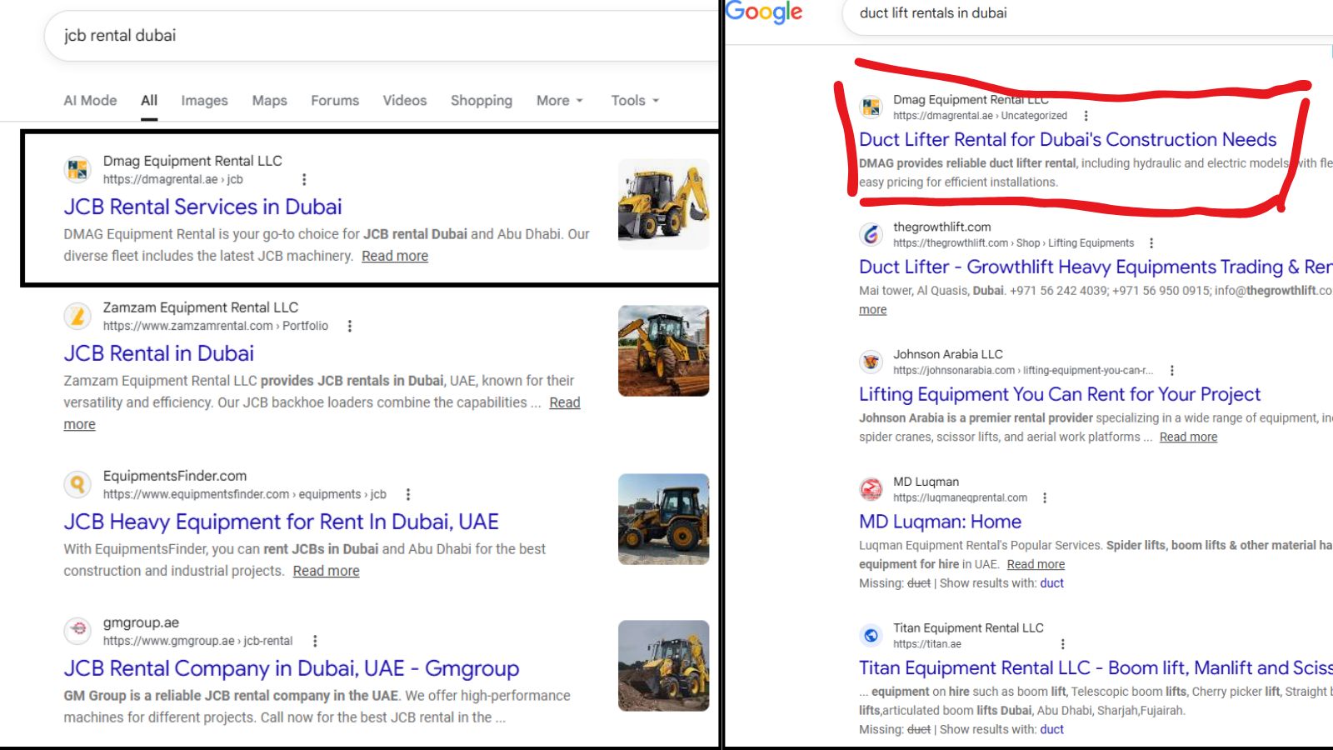Viewport: 1333px width, 750px height.
Task: Open the JCB Rental Services in Dubai link
Action: click(202, 207)
